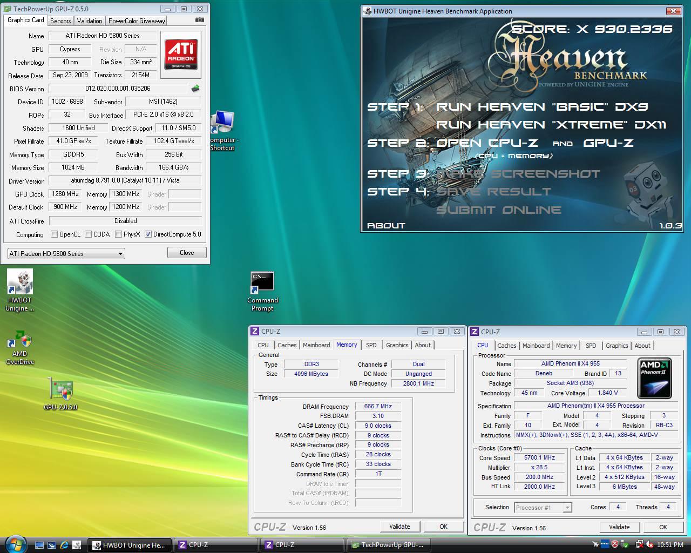This screenshot has width=691, height=553.
Task: Click the GPU-Z screenshot camera icon
Action: click(199, 20)
